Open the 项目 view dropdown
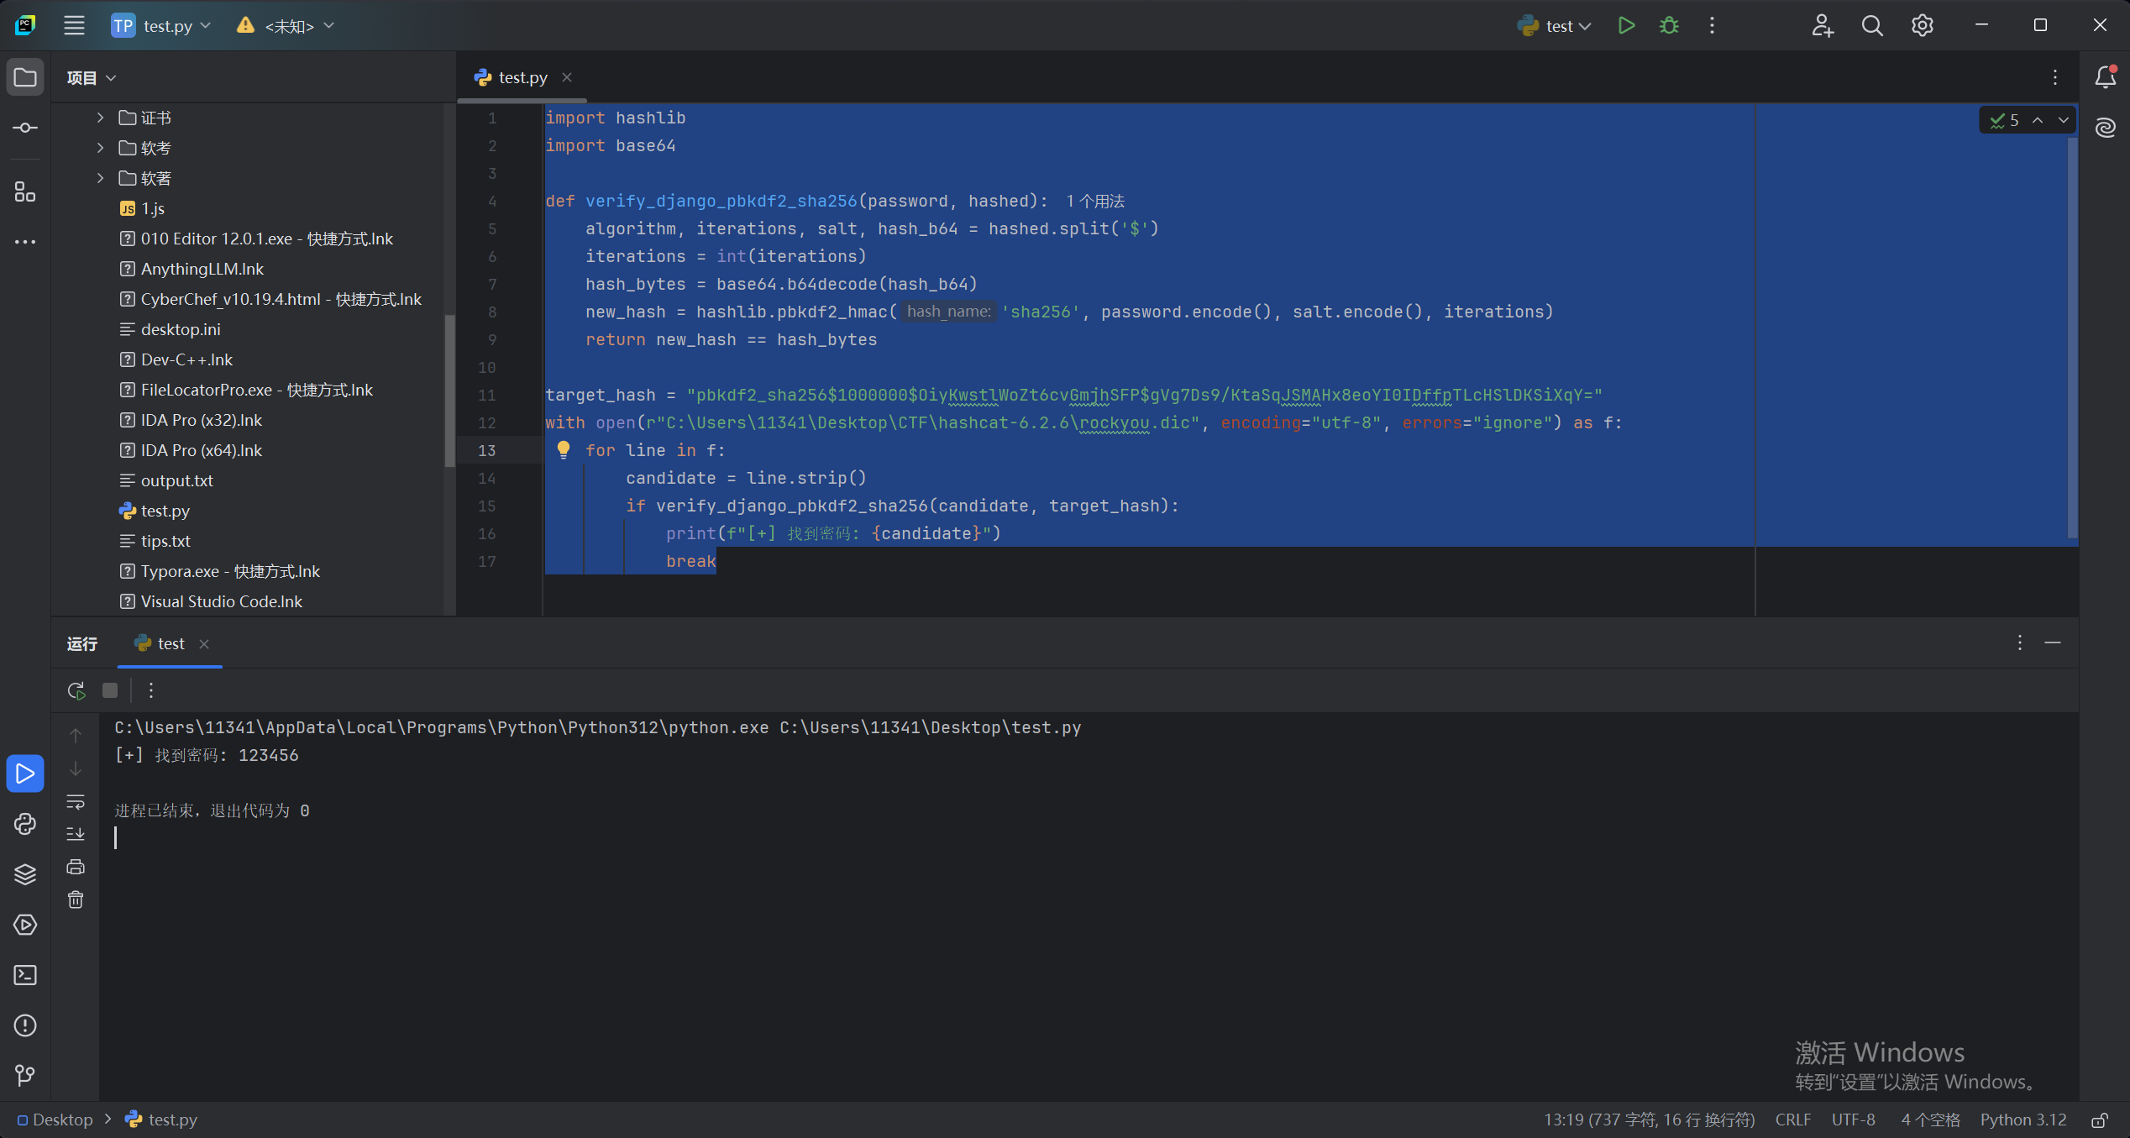The image size is (2130, 1138). [x=91, y=78]
